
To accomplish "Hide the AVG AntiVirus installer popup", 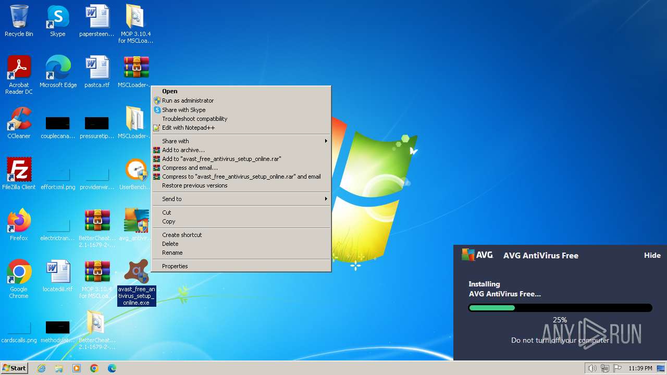I will click(652, 255).
